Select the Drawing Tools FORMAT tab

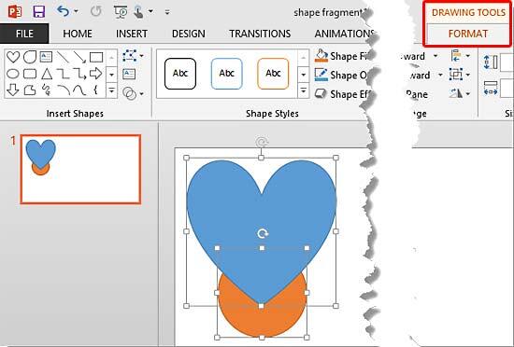(468, 34)
